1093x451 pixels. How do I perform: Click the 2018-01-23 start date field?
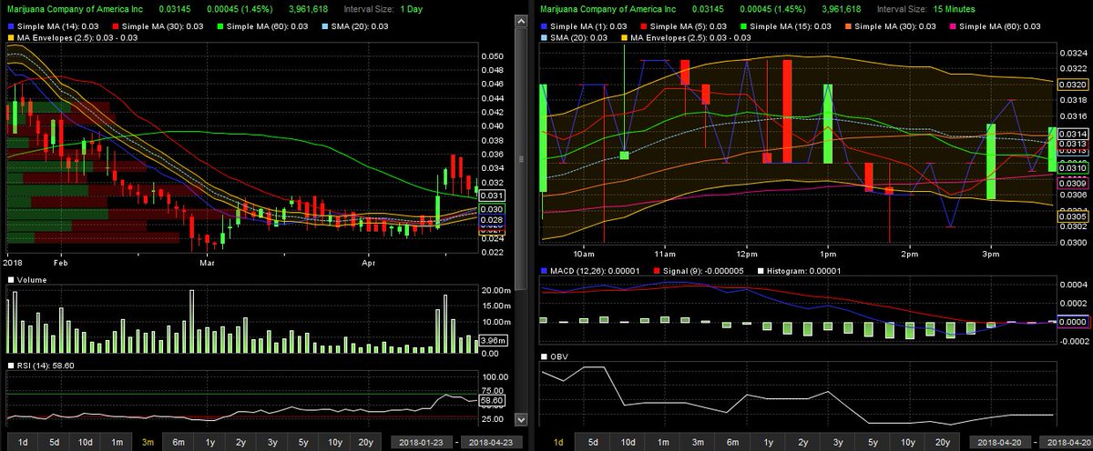click(x=422, y=442)
